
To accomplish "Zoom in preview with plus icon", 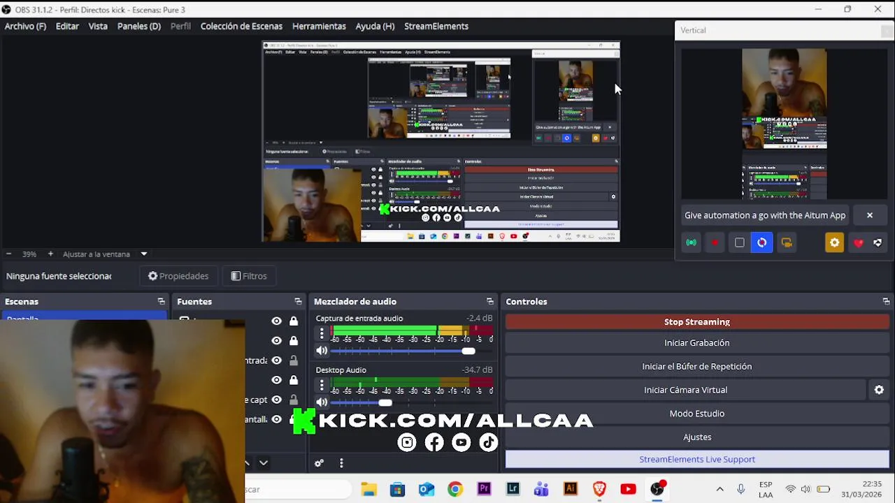I will coord(50,254).
